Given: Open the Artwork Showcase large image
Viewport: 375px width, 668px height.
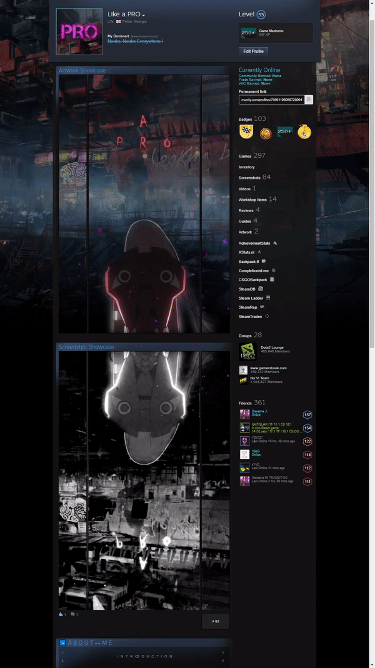Looking at the screenshot, I should click(144, 204).
